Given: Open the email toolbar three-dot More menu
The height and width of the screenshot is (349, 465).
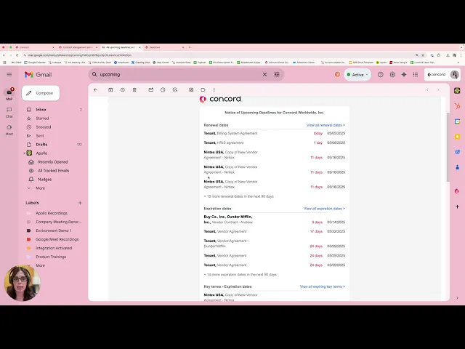Looking at the screenshot, I should coord(214,90).
